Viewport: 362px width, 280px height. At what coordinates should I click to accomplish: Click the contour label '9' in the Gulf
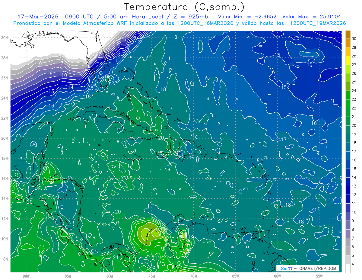click(51, 73)
